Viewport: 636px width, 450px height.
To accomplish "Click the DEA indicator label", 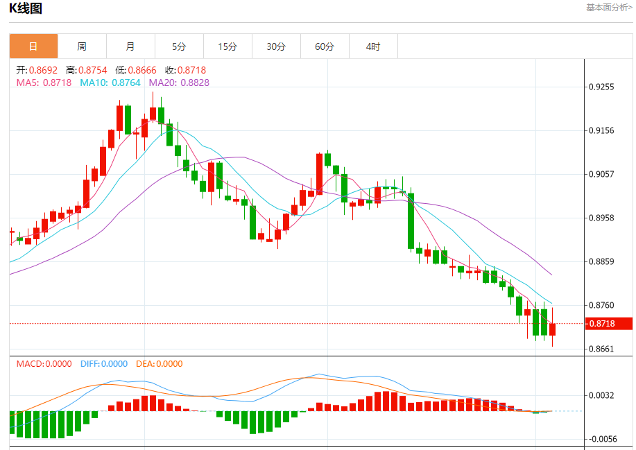I will point(159,364).
